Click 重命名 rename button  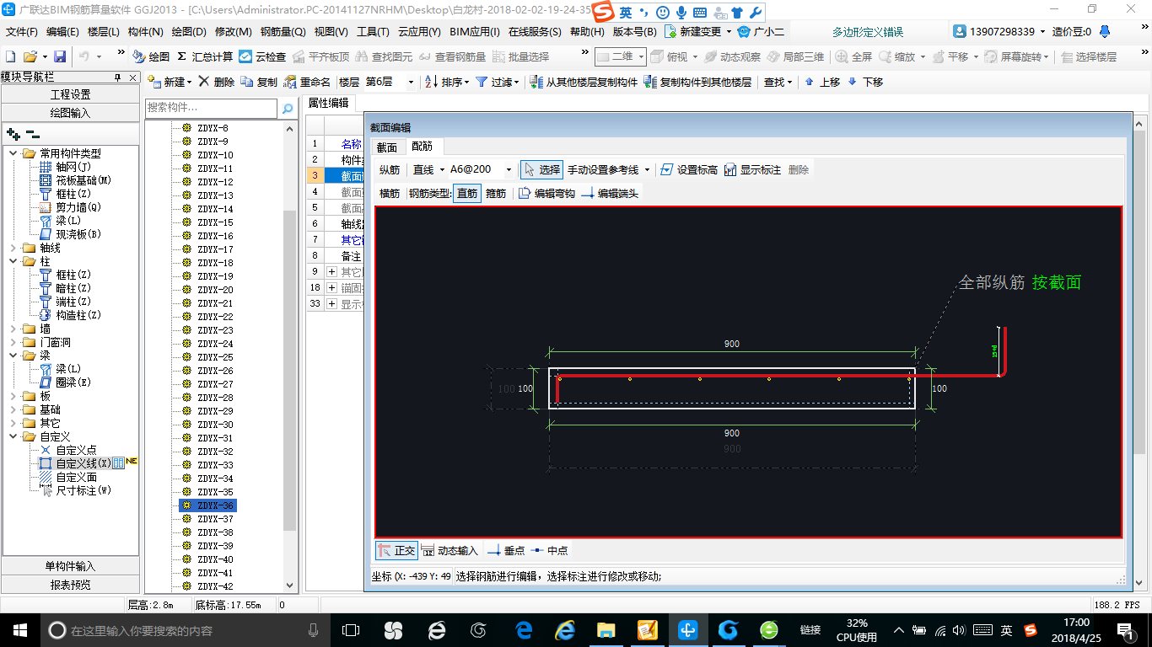tap(308, 82)
